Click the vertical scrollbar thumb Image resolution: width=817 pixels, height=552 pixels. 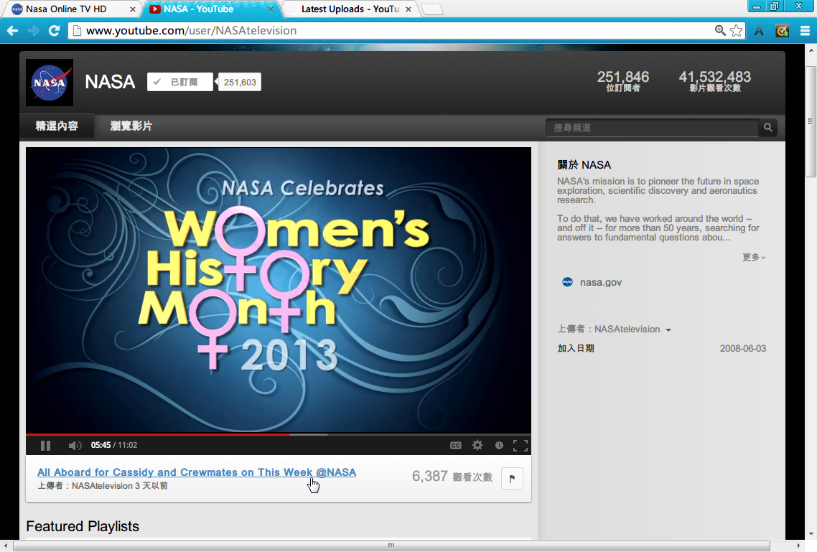click(811, 121)
